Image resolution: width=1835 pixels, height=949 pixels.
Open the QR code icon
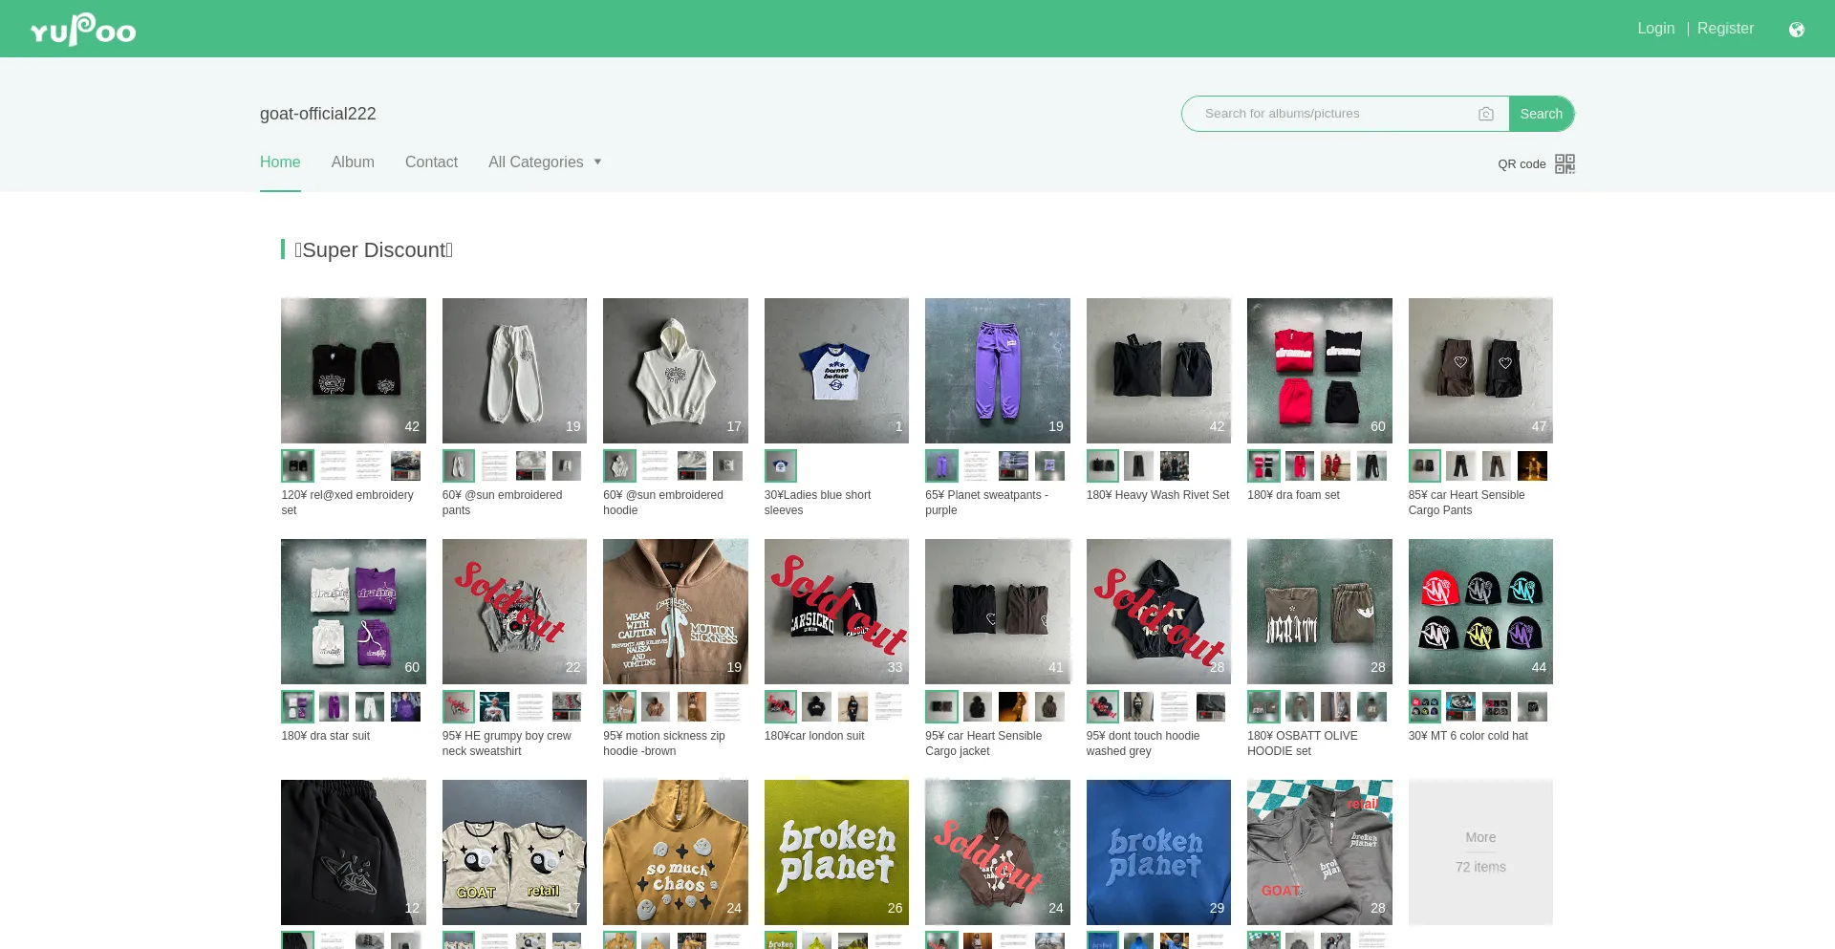click(1565, 164)
